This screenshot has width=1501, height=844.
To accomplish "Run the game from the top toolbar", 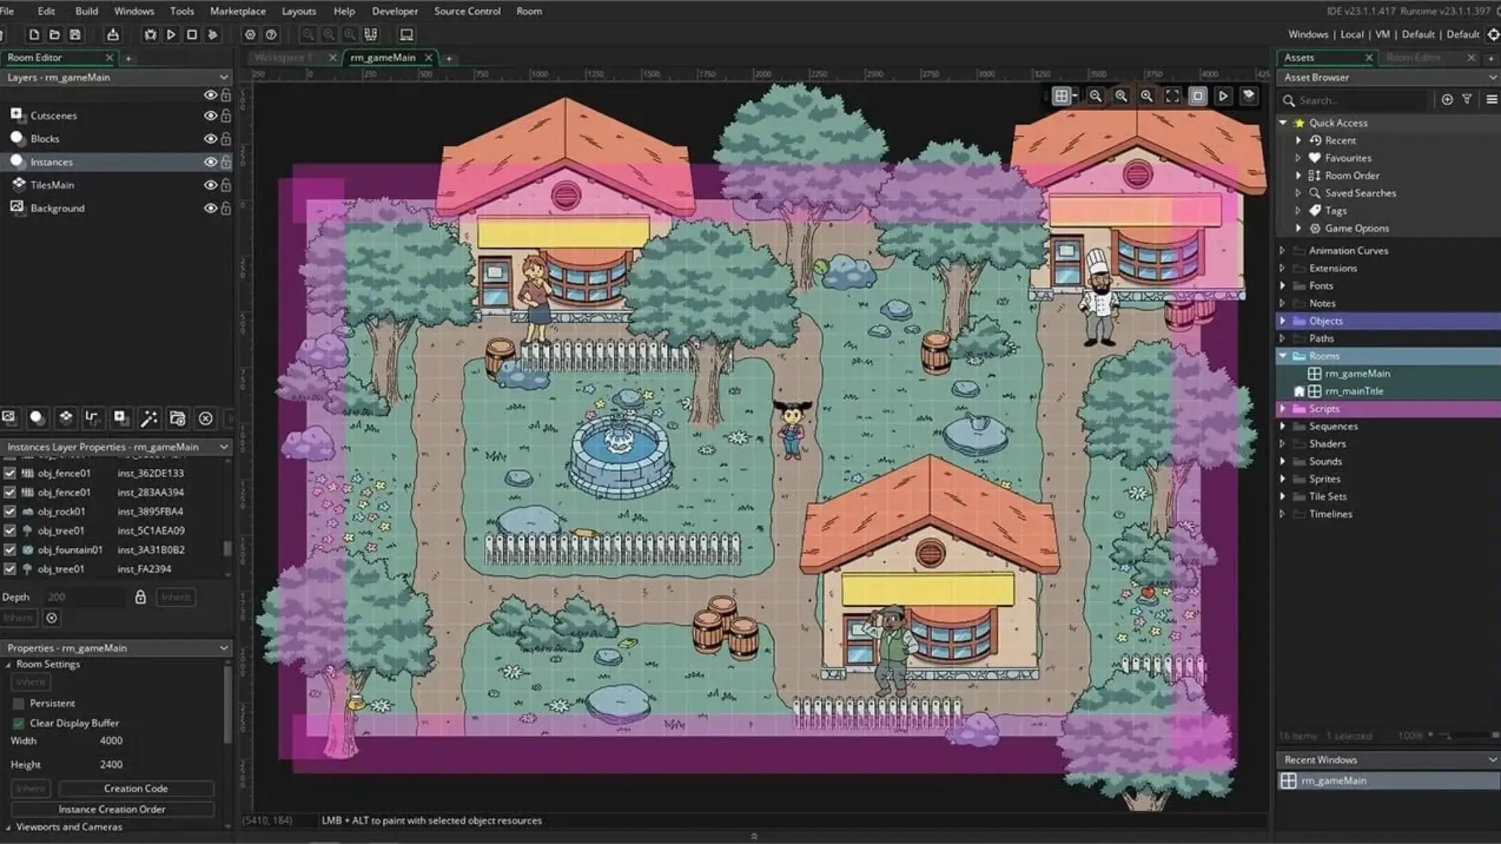I will (171, 34).
